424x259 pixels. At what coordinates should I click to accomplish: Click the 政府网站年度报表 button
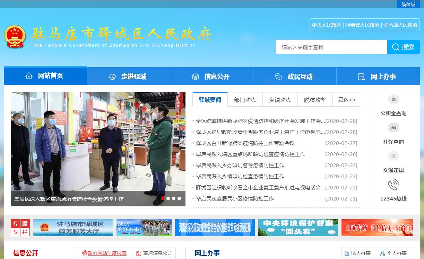point(104,253)
